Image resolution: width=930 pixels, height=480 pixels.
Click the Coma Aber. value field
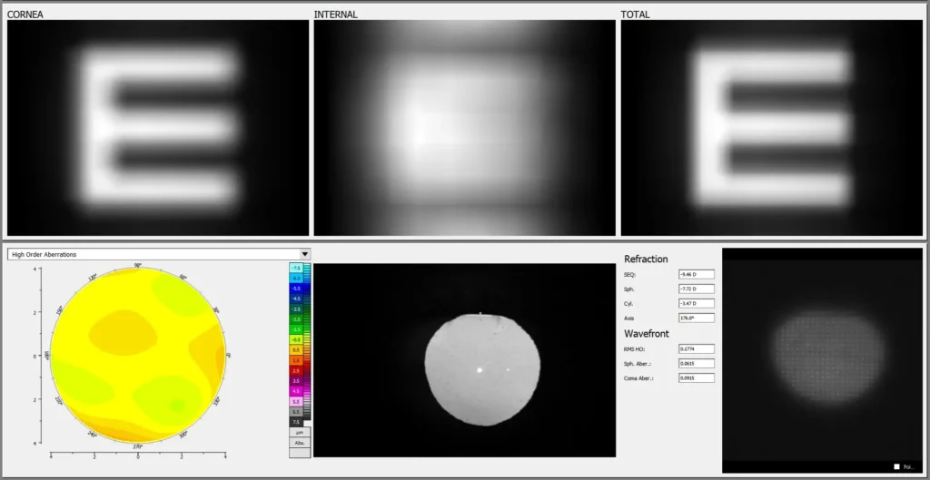point(697,377)
